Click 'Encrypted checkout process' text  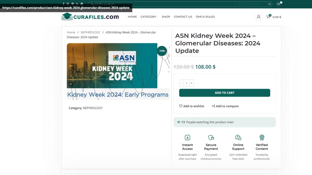click(x=211, y=157)
